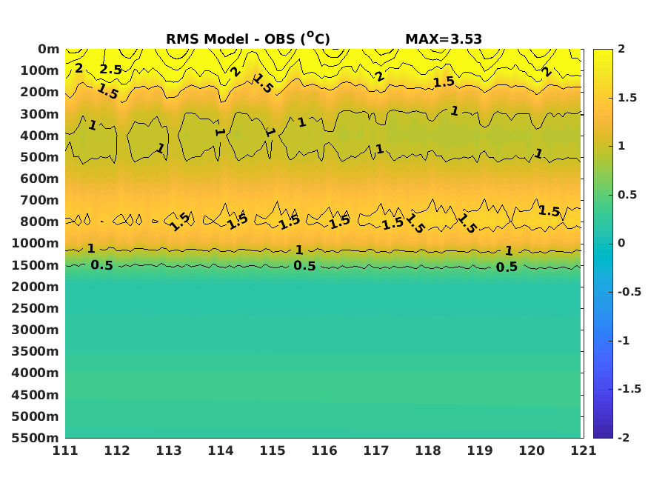The height and width of the screenshot is (486, 648).
Task: Click the '300m' depth axis label
Action: pyautogui.click(x=40, y=114)
